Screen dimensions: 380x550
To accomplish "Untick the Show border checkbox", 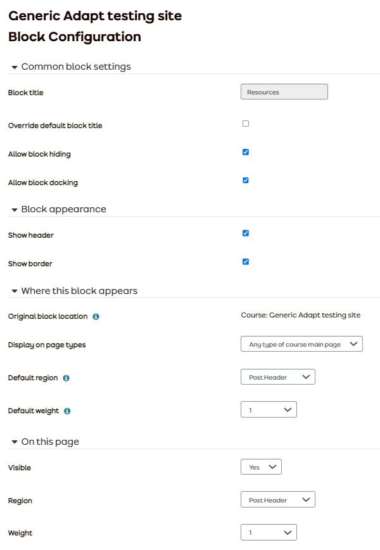I will coord(246,262).
